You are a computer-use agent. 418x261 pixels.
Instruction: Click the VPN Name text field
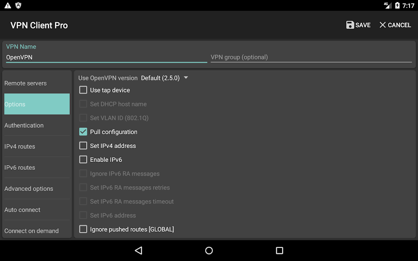tap(106, 58)
